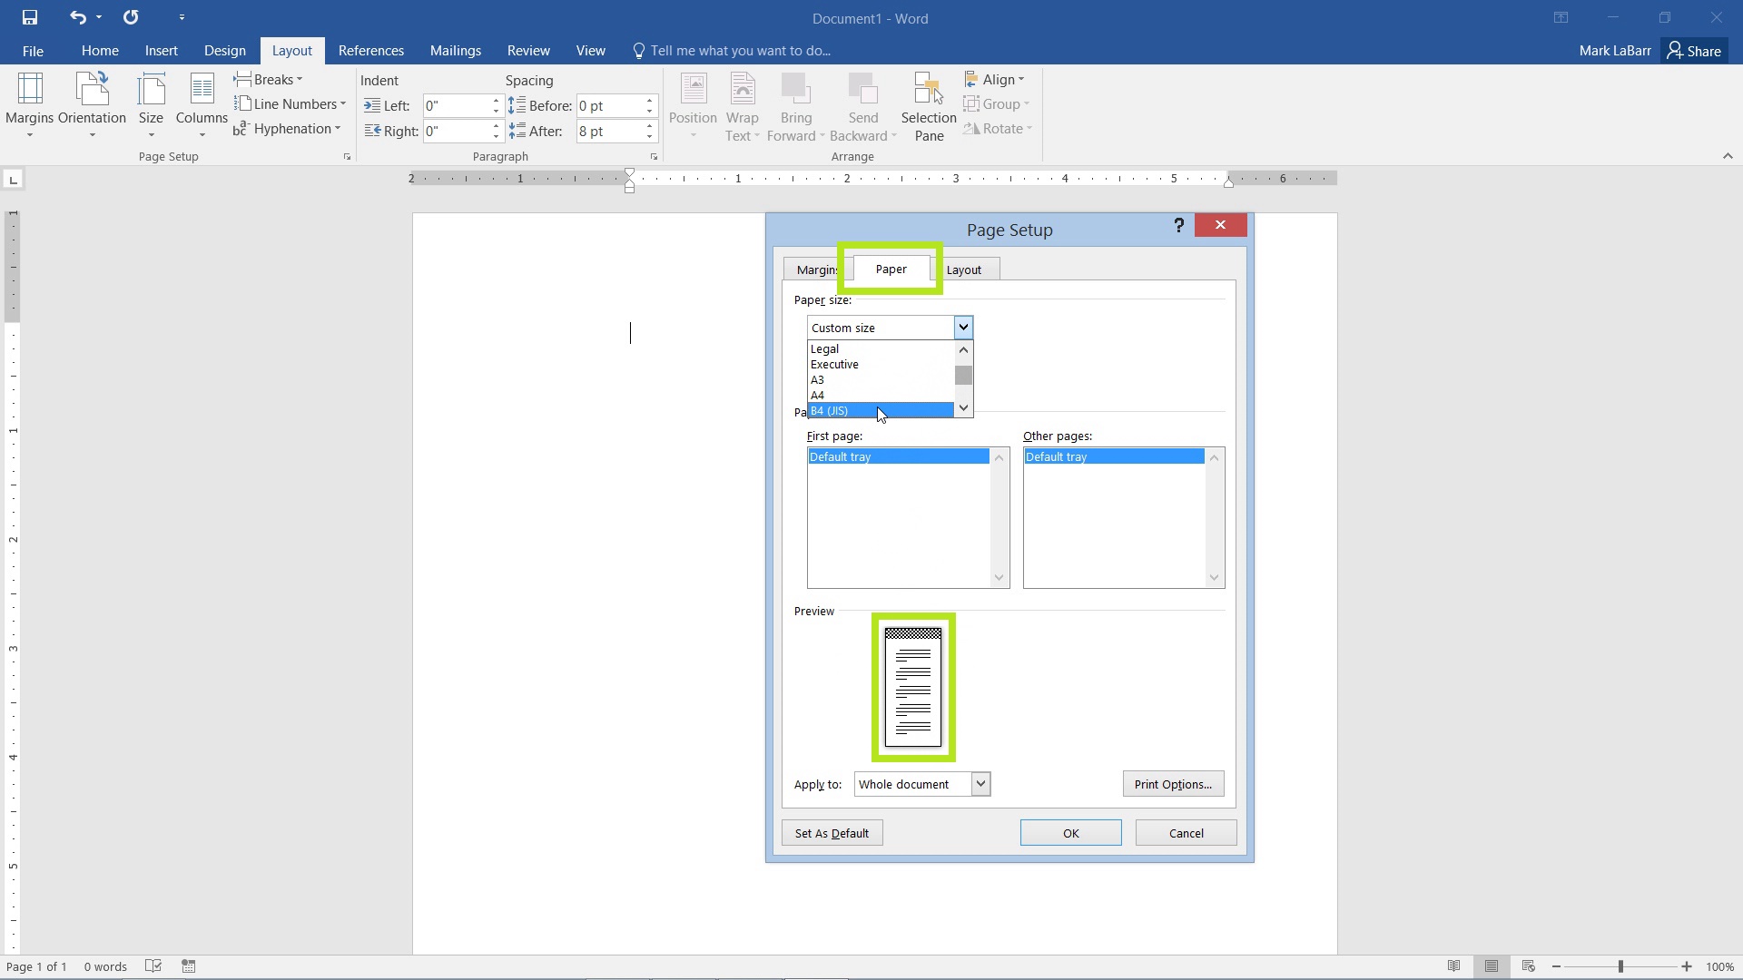Open the Mailings ribbon tab
Image resolution: width=1743 pixels, height=980 pixels.
coord(456,50)
